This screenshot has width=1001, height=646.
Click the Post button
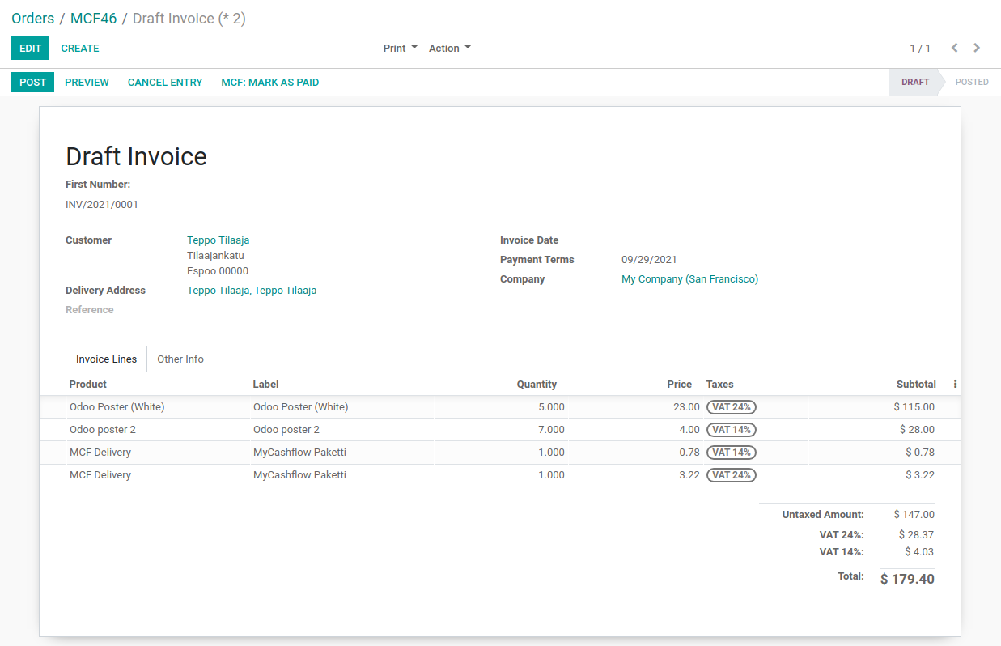coord(33,82)
